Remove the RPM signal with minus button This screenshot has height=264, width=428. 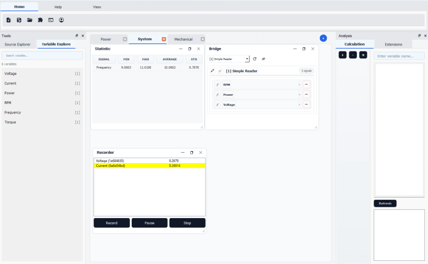coord(306,85)
